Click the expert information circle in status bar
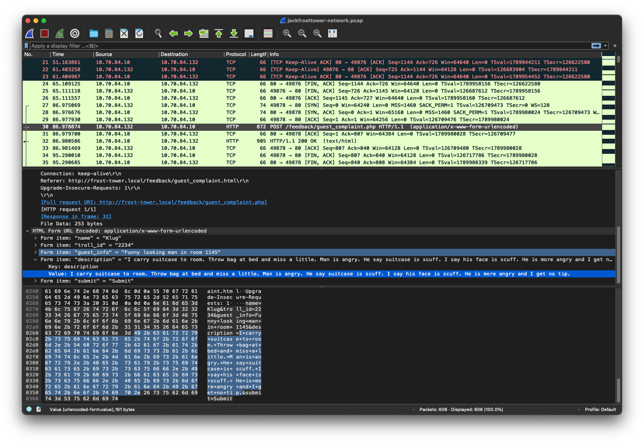 pyautogui.click(x=29, y=409)
